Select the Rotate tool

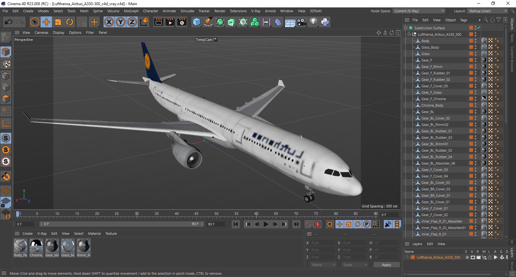(x=70, y=22)
